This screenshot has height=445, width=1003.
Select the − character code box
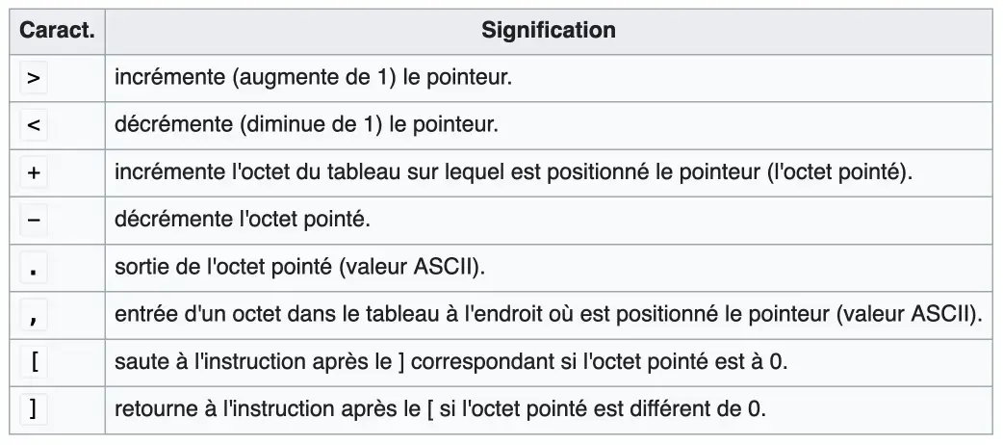point(34,221)
